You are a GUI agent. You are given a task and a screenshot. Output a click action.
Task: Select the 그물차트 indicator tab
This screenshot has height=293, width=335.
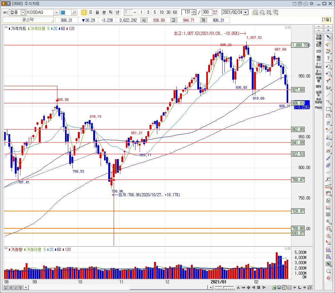pyautogui.click(x=319, y=44)
